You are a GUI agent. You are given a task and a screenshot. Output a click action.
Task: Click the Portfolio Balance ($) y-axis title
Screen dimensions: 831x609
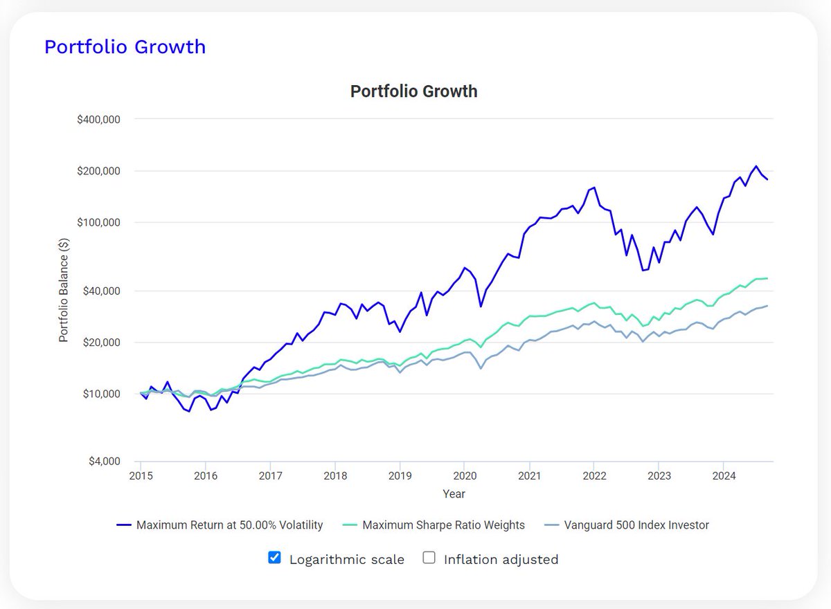(64, 289)
